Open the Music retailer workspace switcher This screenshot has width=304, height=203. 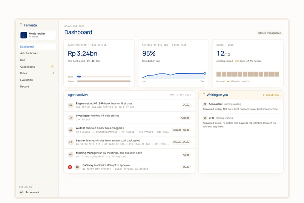[x=37, y=35]
